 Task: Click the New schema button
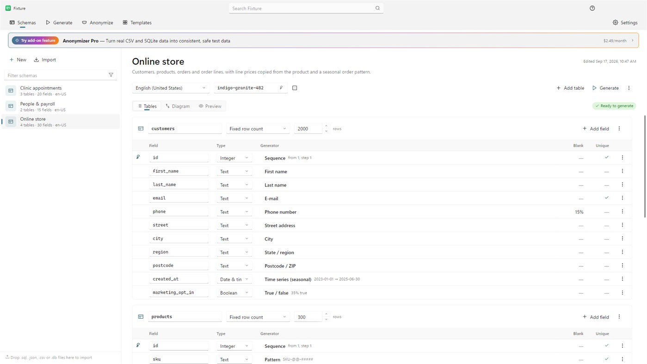pos(18,60)
